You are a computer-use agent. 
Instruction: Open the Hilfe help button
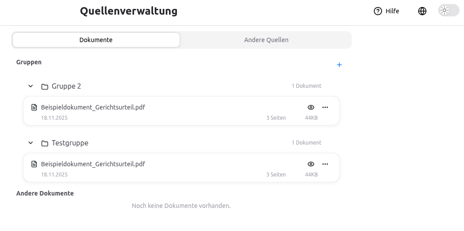click(386, 11)
